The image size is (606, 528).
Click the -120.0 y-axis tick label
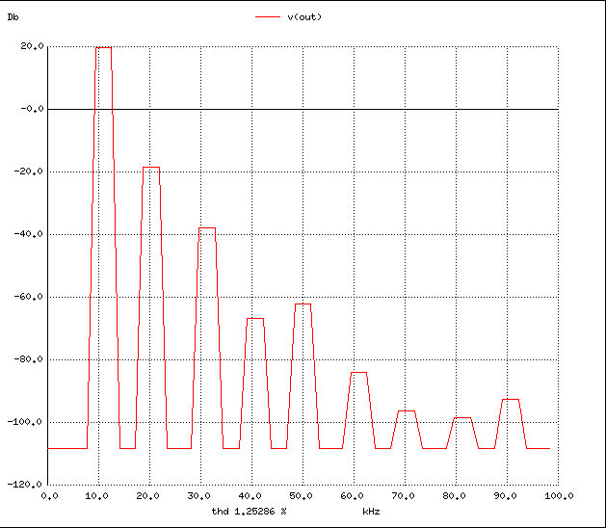point(29,485)
